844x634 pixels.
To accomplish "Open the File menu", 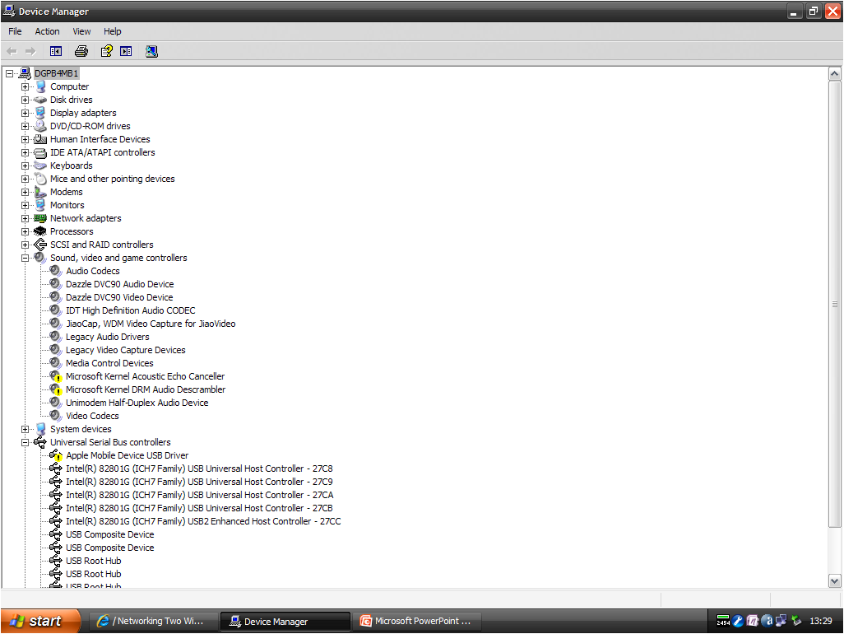I will [15, 31].
